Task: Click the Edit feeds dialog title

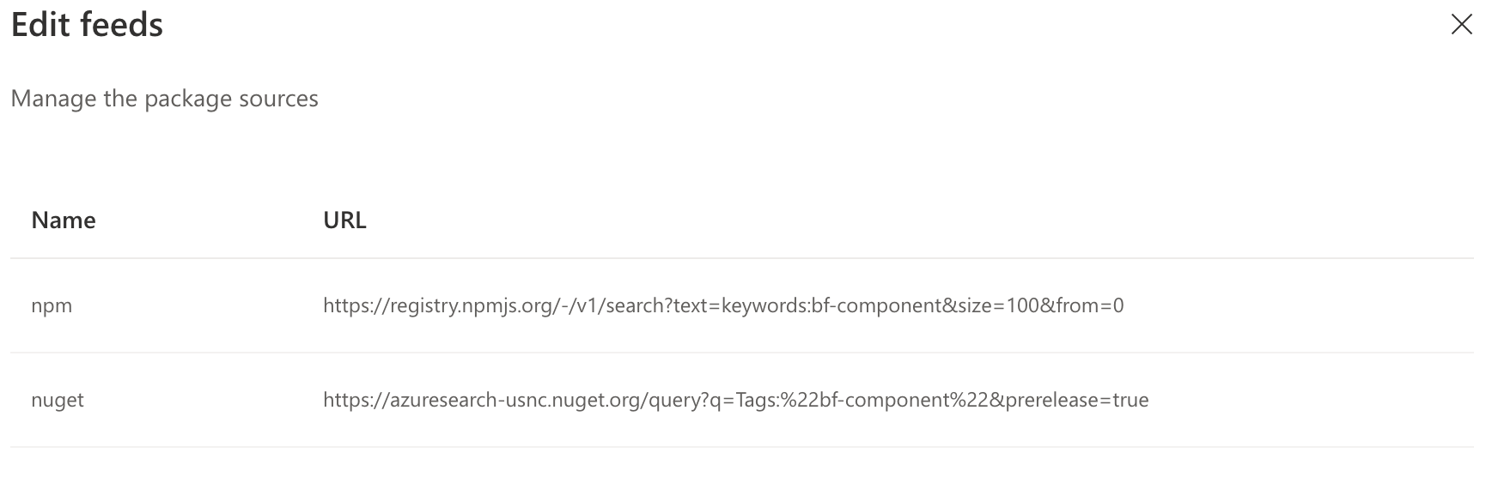Action: pyautogui.click(x=86, y=25)
